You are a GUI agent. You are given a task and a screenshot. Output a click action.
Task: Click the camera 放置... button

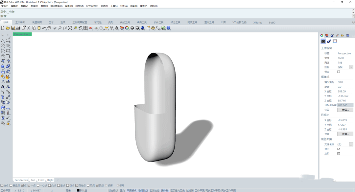(344, 109)
